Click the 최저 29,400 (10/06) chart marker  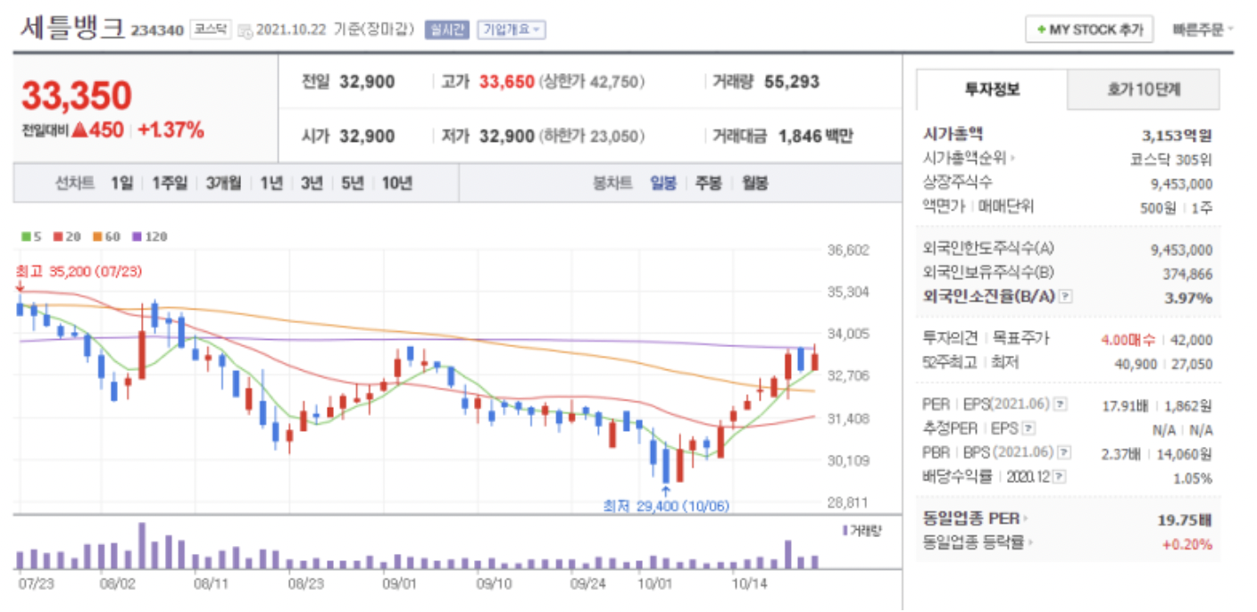[666, 506]
